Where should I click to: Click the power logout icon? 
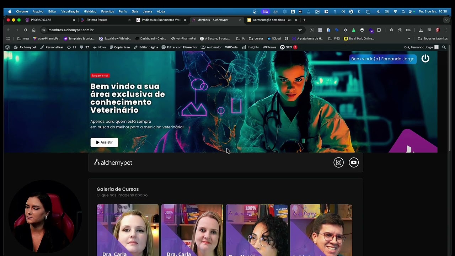click(x=425, y=59)
